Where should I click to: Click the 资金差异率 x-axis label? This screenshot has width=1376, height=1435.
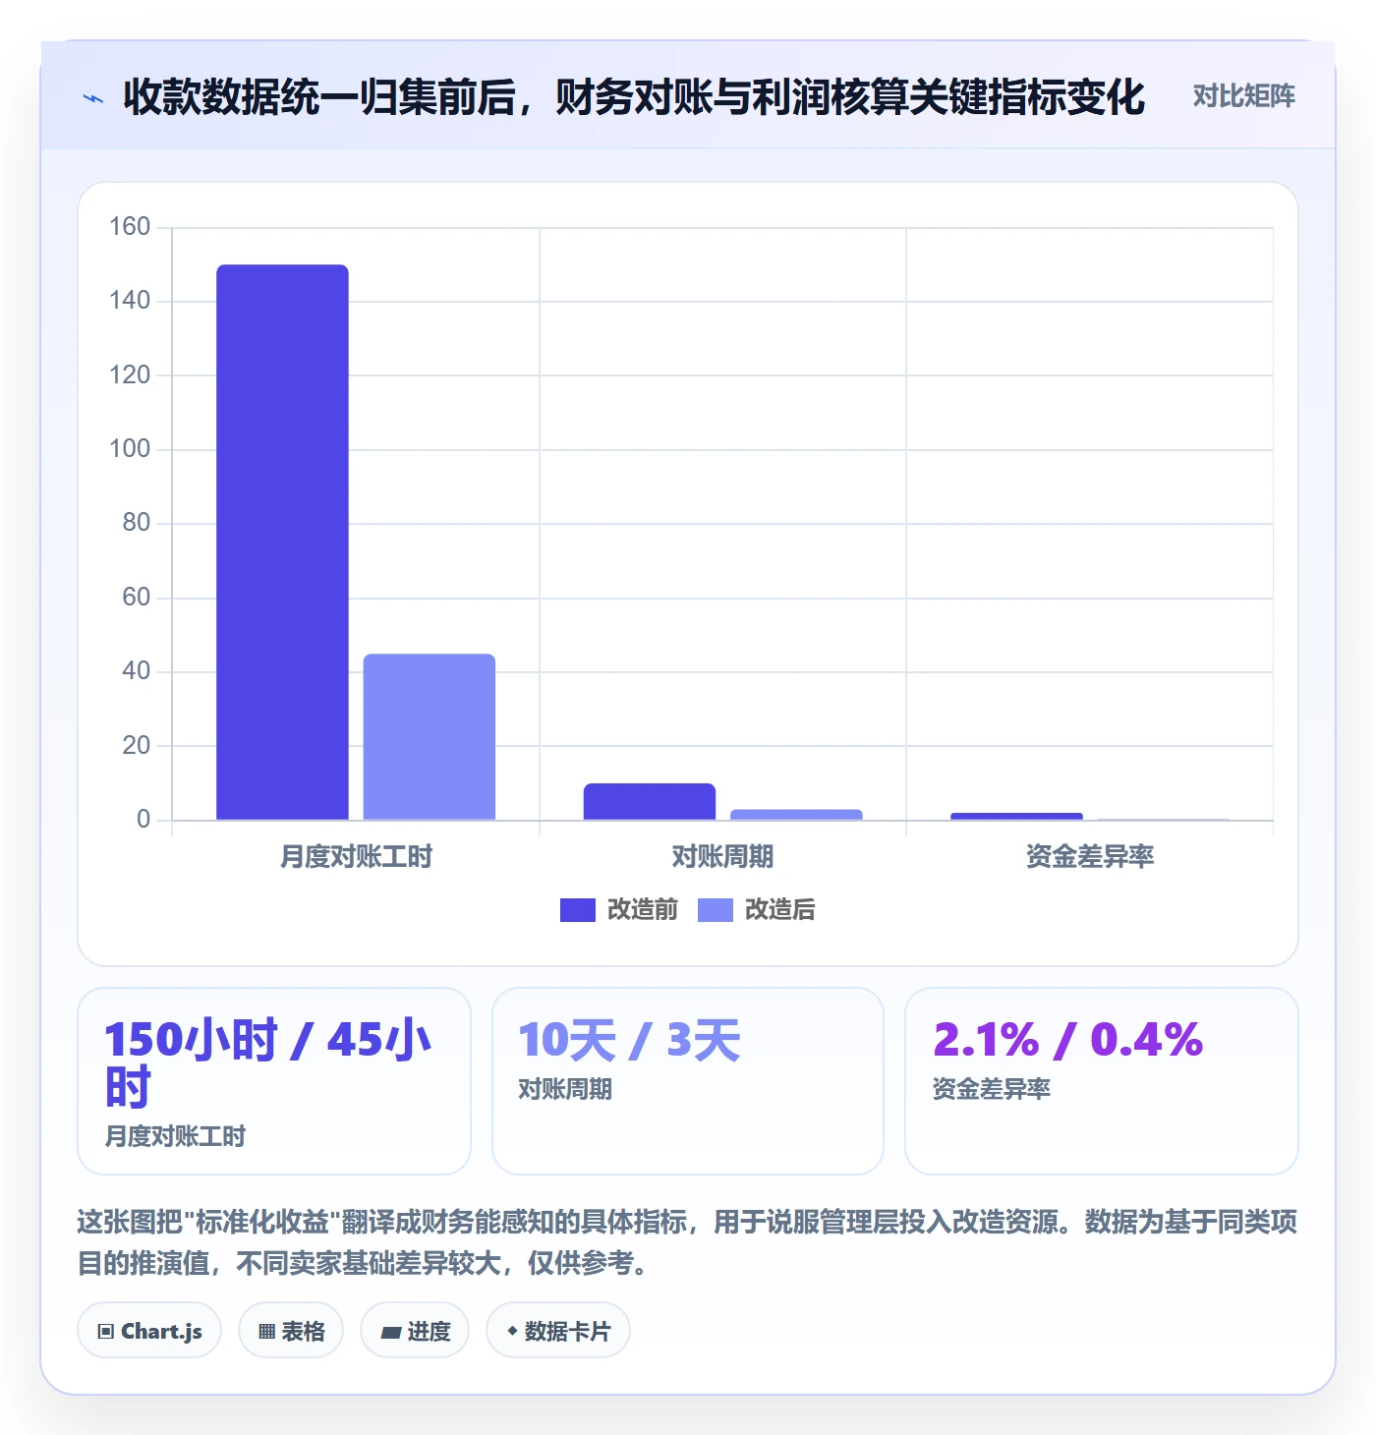point(1090,857)
